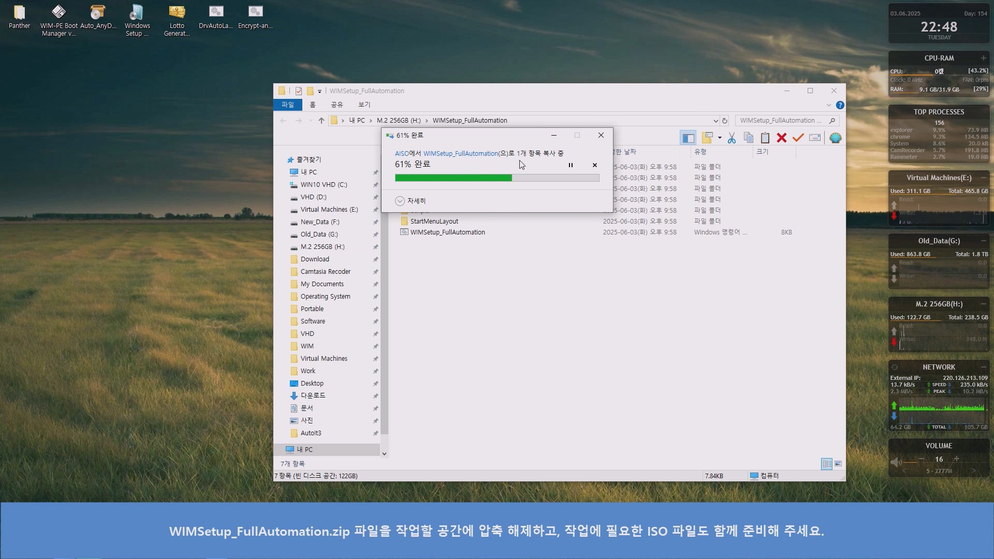Click the WIMSetup_FullAutomation destination link in dialog
Screen dimensions: 994x559
[460, 154]
